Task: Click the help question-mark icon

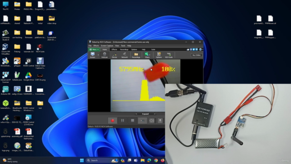Action: pyautogui.click(x=200, y=50)
